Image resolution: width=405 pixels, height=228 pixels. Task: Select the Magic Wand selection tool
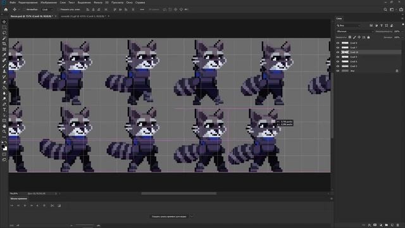pyautogui.click(x=4, y=38)
